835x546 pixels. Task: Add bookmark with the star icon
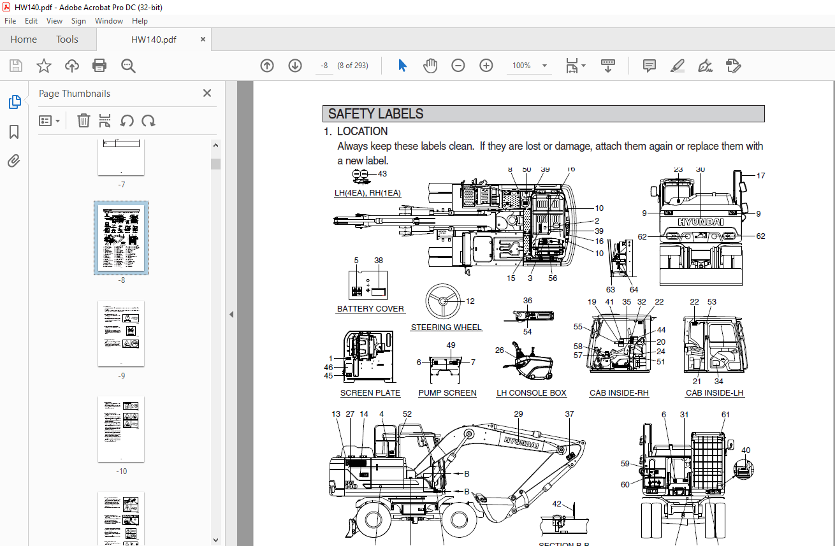[43, 66]
